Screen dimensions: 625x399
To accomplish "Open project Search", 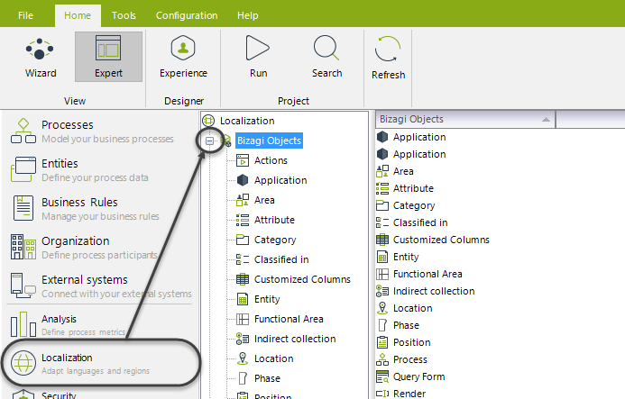I will coord(326,57).
